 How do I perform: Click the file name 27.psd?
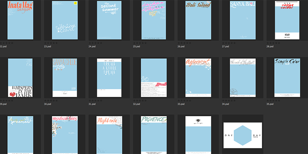pos(226,47)
